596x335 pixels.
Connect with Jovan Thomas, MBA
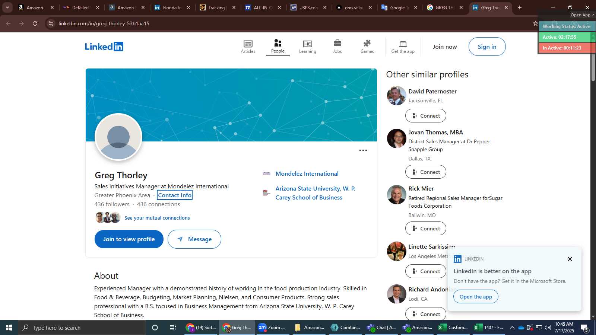(426, 172)
